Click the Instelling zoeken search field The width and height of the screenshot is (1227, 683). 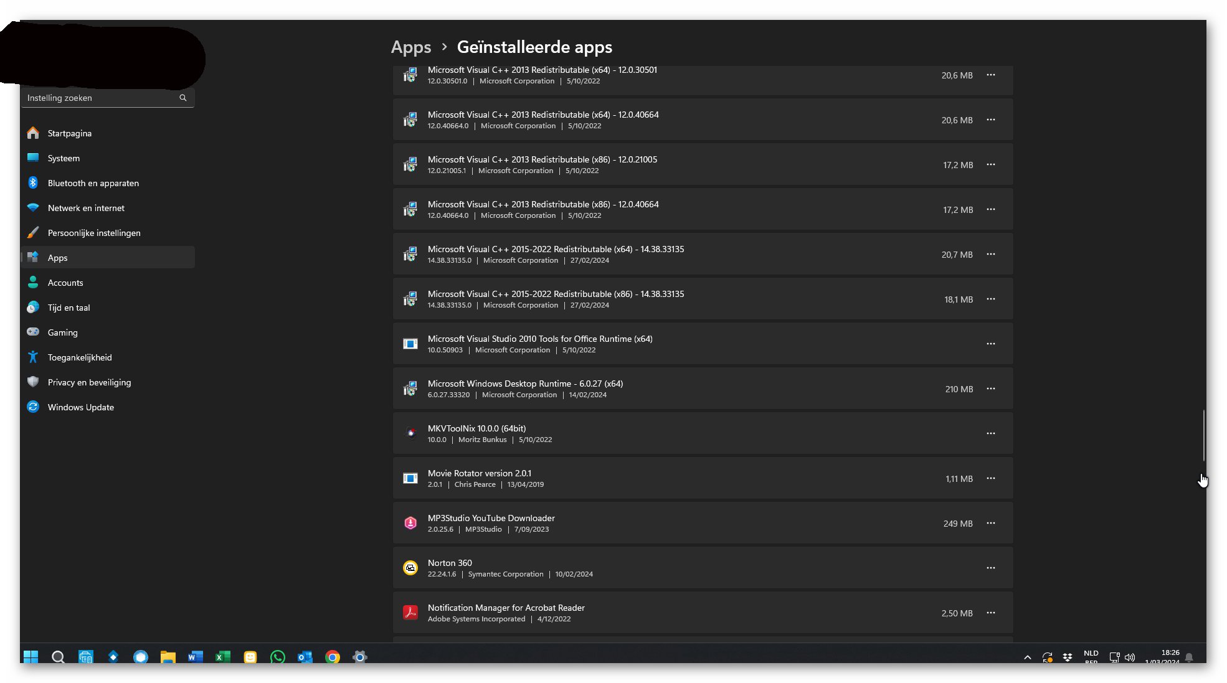pos(100,98)
